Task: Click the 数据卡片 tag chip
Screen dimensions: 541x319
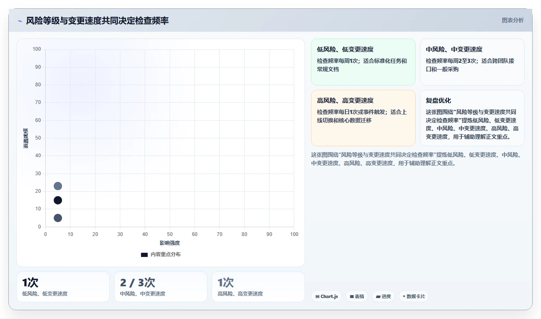Action: point(414,296)
